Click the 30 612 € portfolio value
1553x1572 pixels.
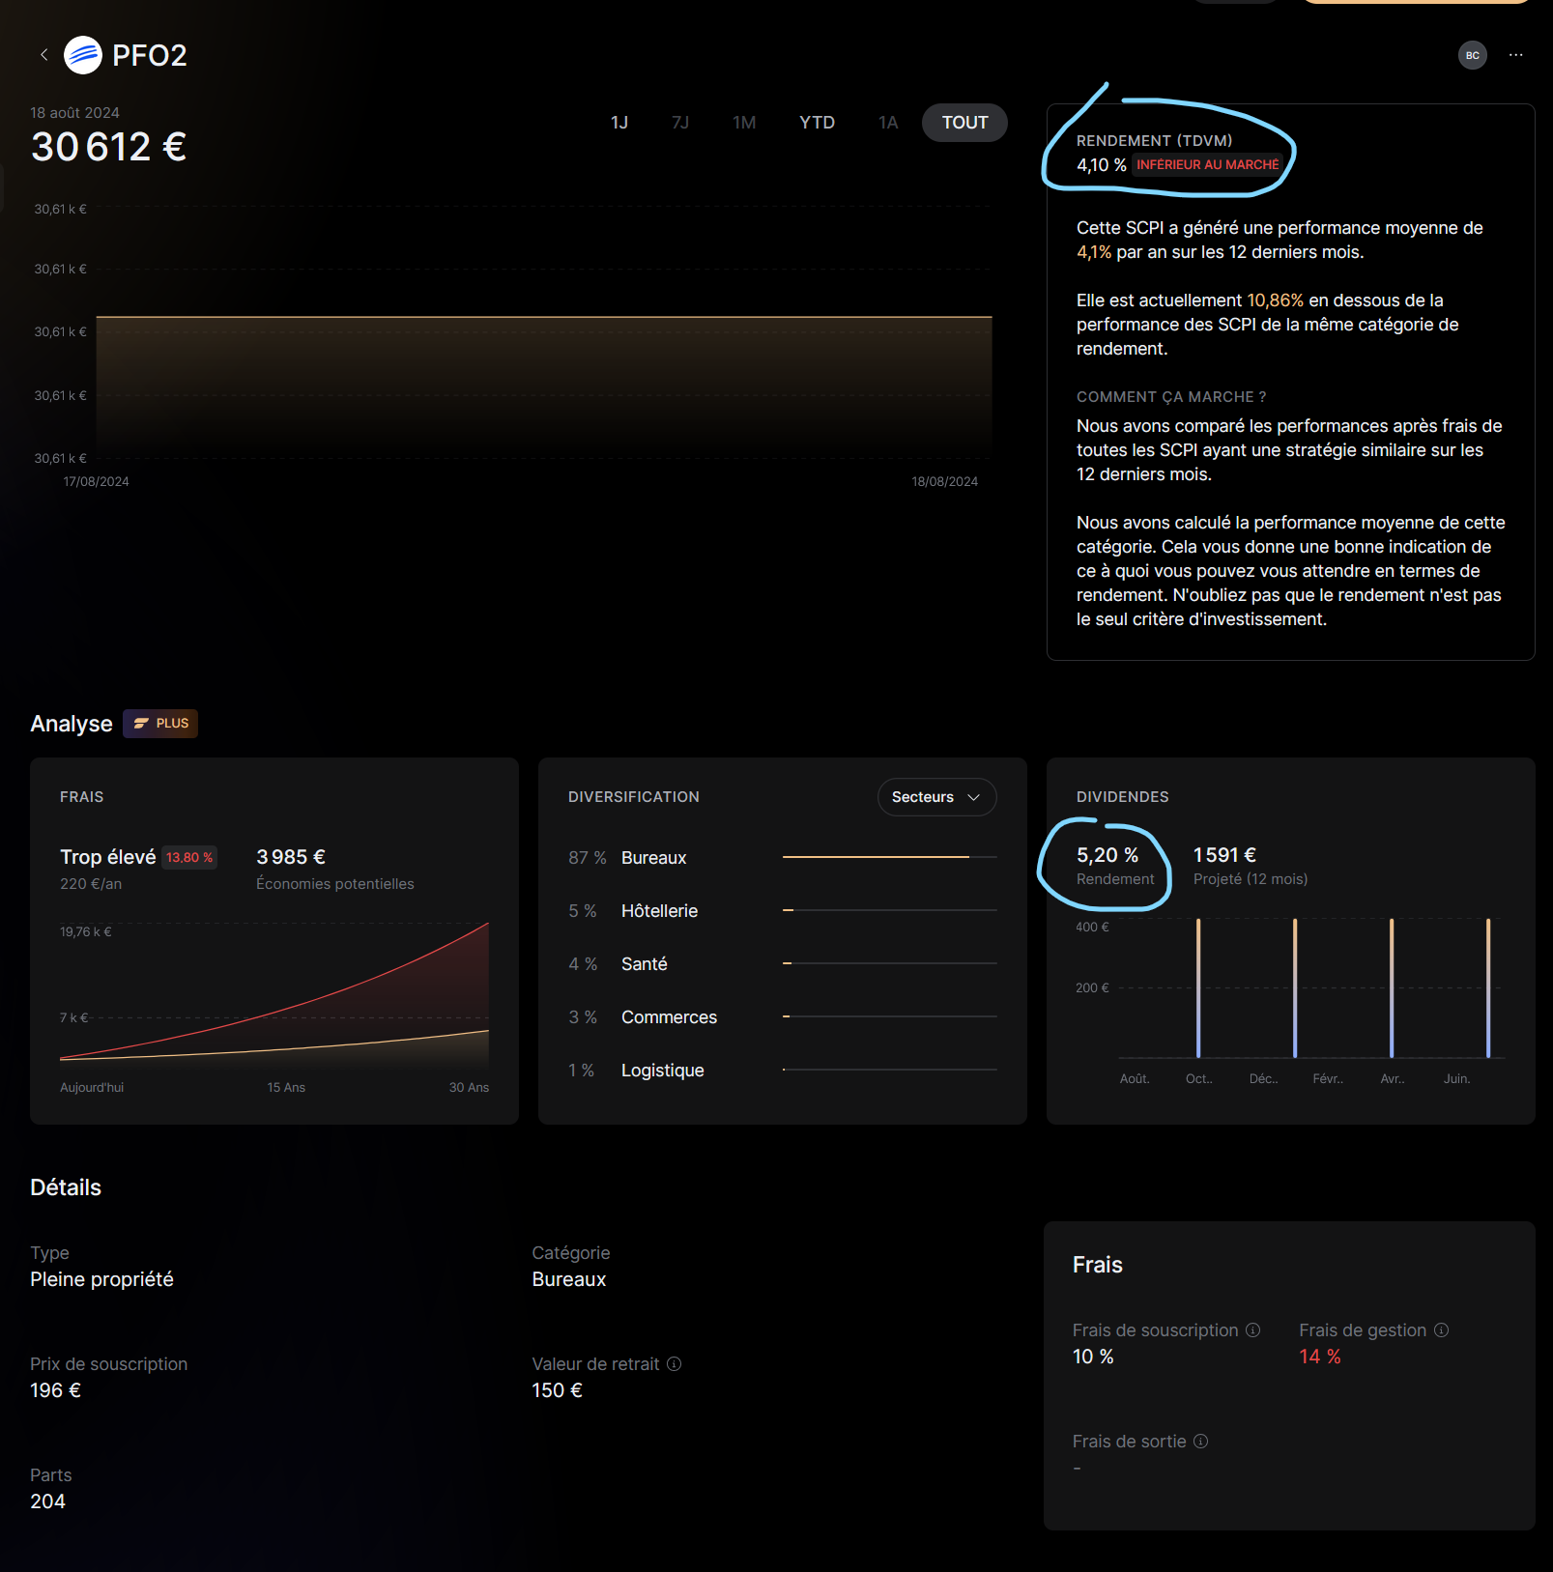click(x=108, y=147)
